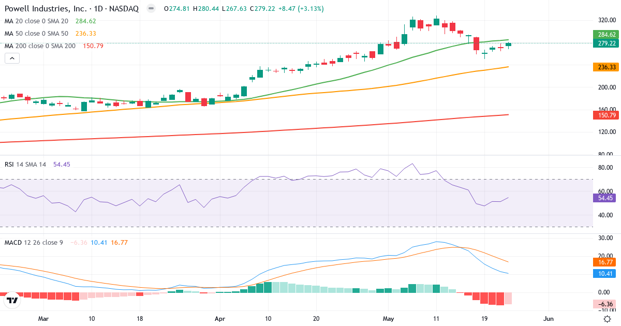Click the 80.00 RSI axis tick
The width and height of the screenshot is (621, 326).
point(605,168)
